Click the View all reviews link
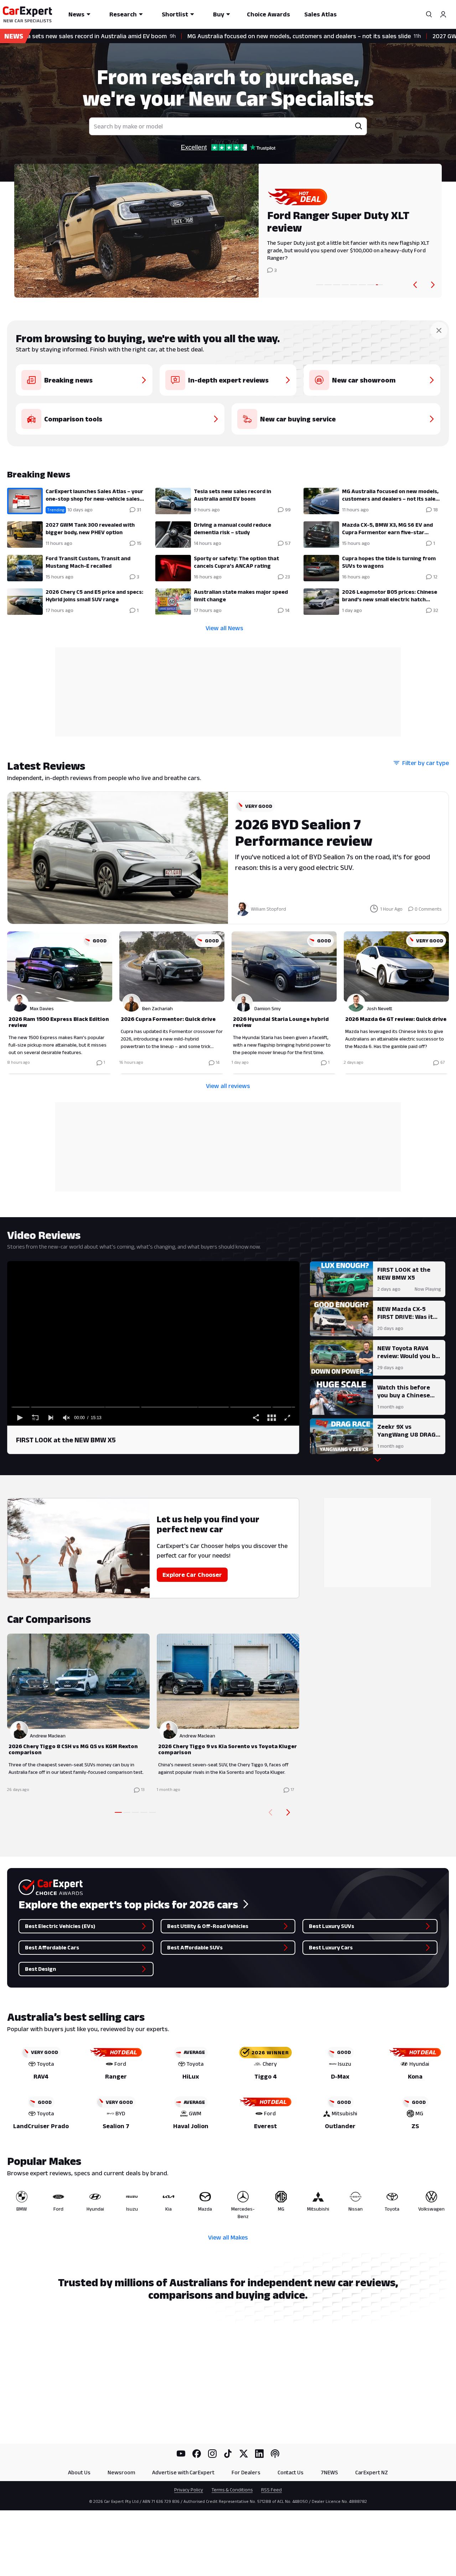This screenshot has width=456, height=2576. 228,1086
